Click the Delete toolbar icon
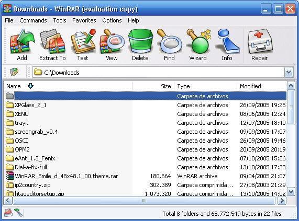Viewport: 299px width, 221px height. pyautogui.click(x=140, y=45)
